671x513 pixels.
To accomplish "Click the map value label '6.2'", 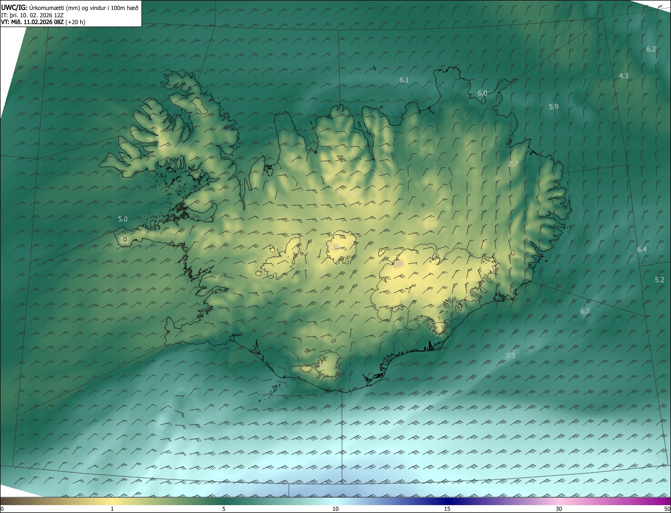I will coord(651,49).
